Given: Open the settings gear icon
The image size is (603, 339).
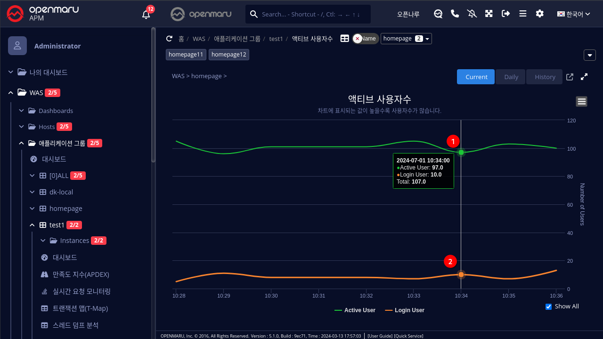Looking at the screenshot, I should (x=539, y=14).
